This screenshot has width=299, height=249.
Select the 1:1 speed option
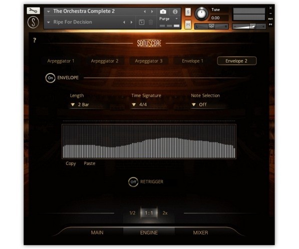(x=149, y=213)
